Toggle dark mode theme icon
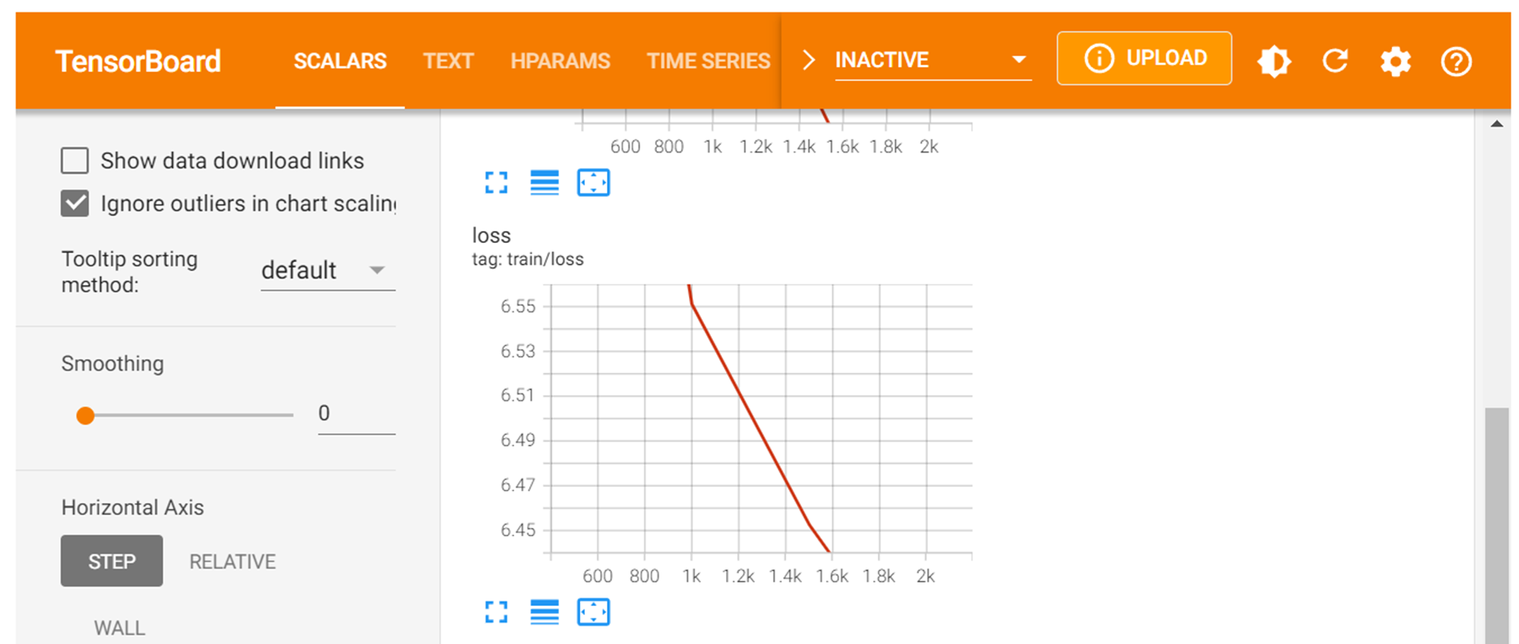1519x644 pixels. click(x=1274, y=61)
